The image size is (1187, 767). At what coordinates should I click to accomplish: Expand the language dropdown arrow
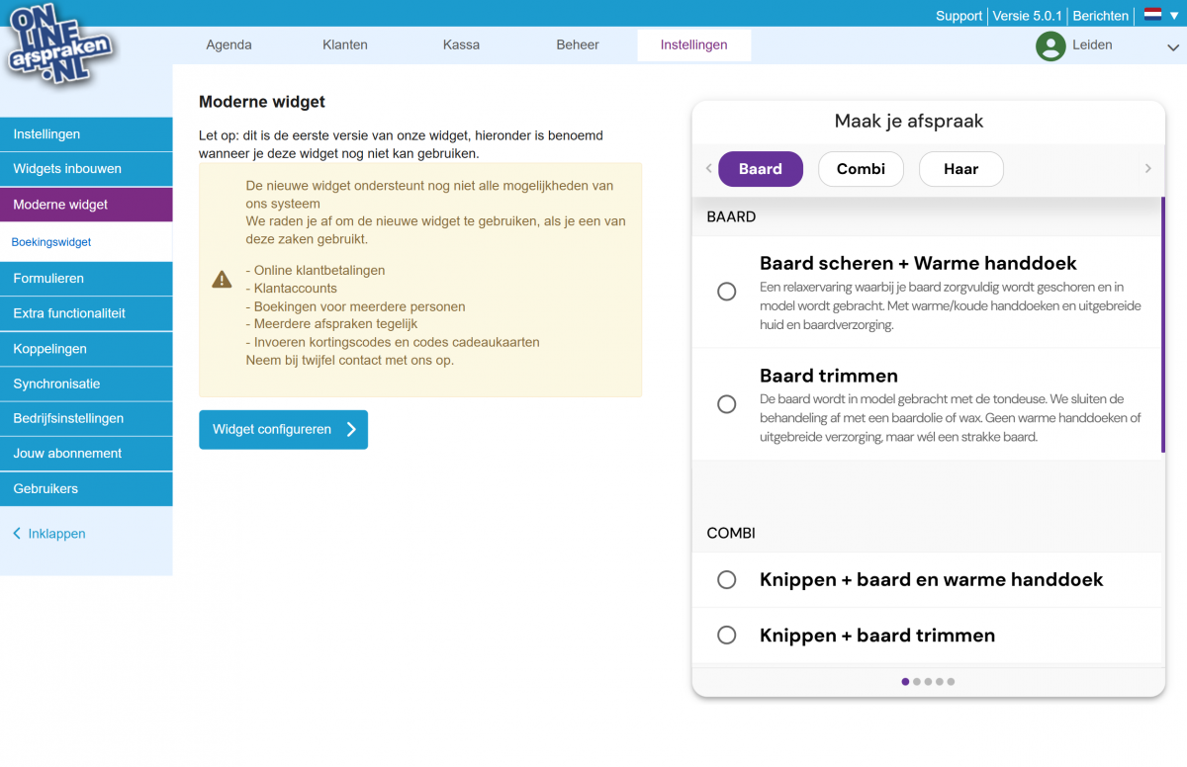pyautogui.click(x=1174, y=16)
